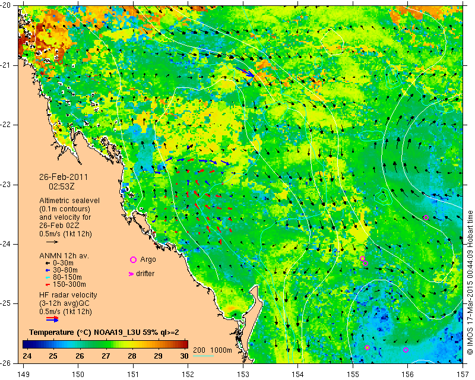This screenshot has height=380, width=475.
Task: Click the longitude axis label 149
Action: [x=23, y=375]
